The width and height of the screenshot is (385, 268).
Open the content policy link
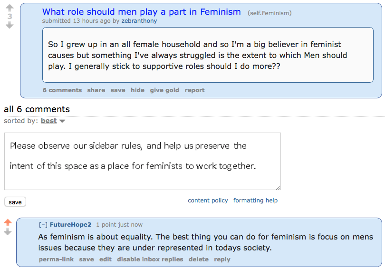pos(208,201)
